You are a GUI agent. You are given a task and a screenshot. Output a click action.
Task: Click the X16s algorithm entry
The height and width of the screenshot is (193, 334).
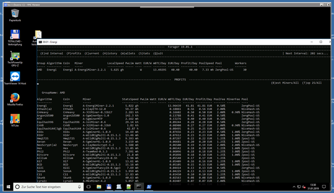41,132
